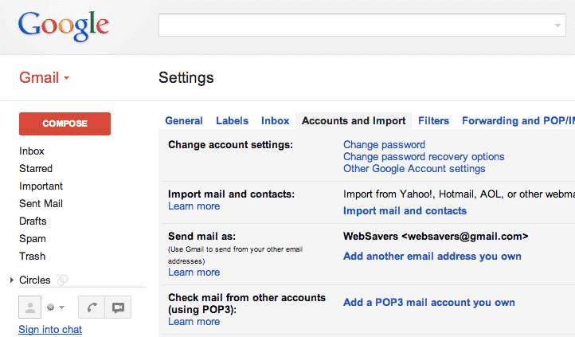Open the Important folder

click(41, 186)
